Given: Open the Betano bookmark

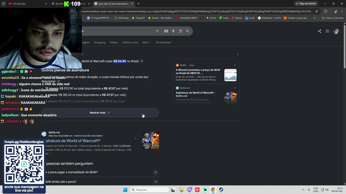Looking at the screenshot, I should pyautogui.click(x=237, y=18).
